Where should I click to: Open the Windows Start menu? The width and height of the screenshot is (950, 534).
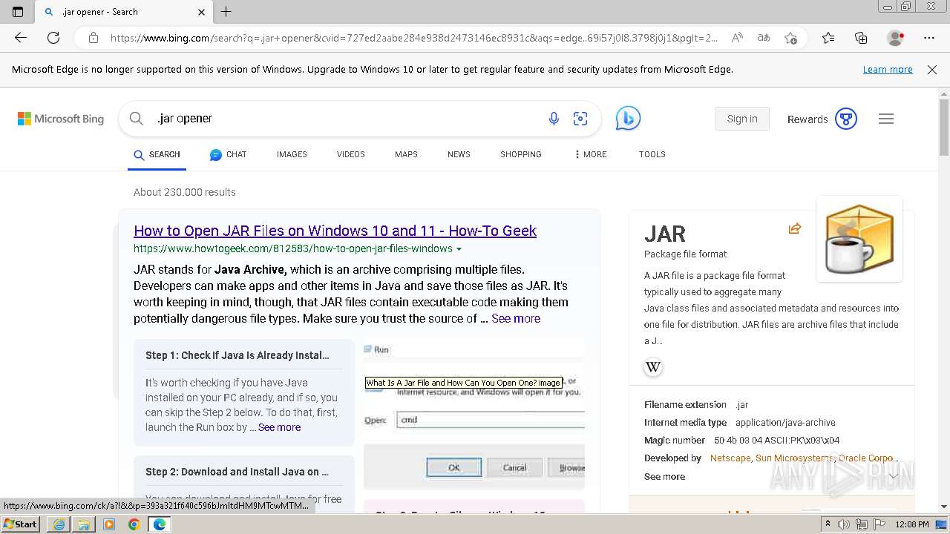tap(21, 524)
